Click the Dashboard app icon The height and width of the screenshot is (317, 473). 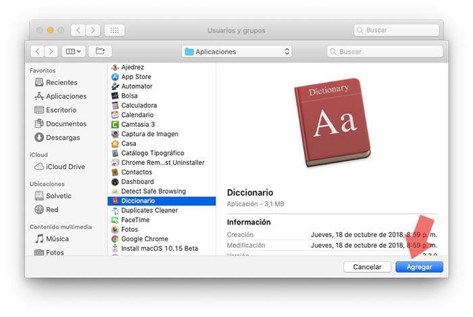pyautogui.click(x=115, y=182)
